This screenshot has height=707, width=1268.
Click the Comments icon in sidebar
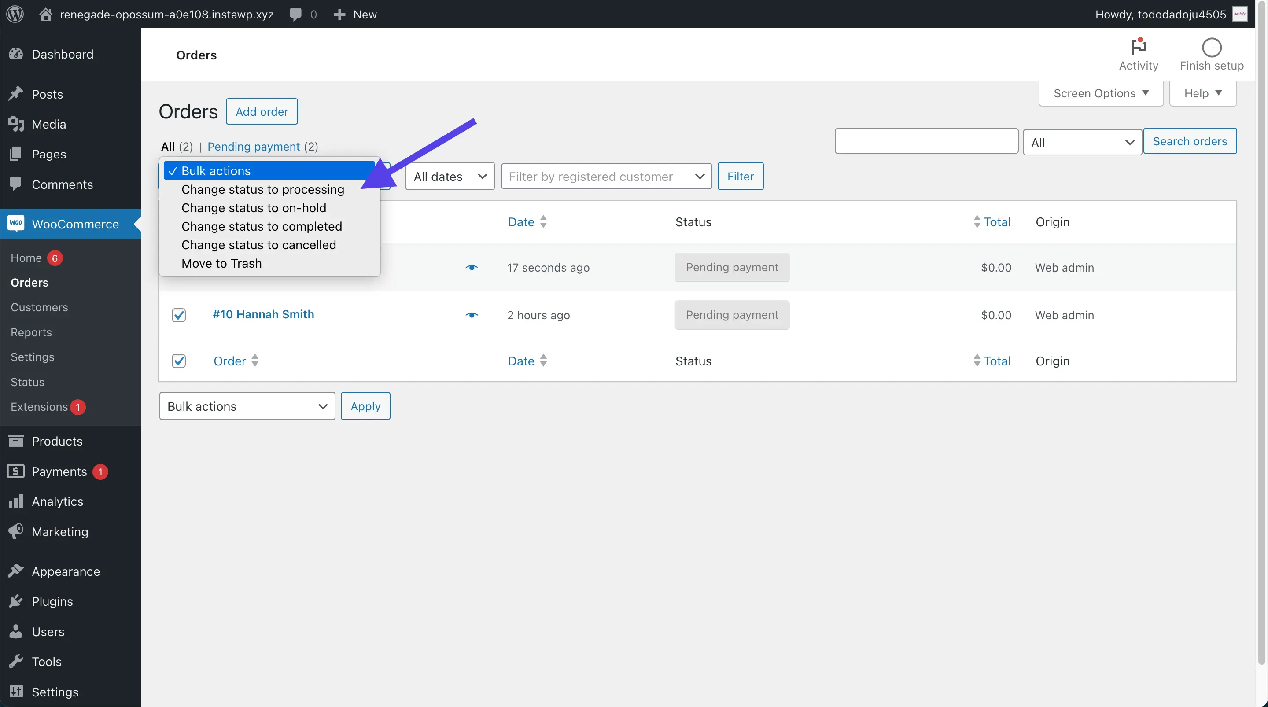[x=17, y=184]
